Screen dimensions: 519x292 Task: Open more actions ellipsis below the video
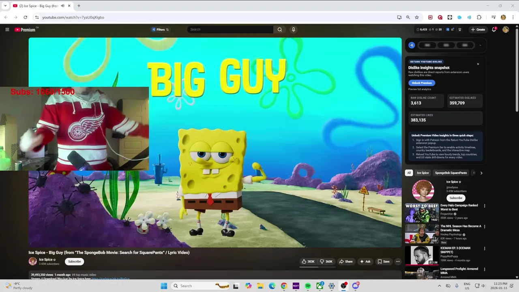[x=398, y=262]
